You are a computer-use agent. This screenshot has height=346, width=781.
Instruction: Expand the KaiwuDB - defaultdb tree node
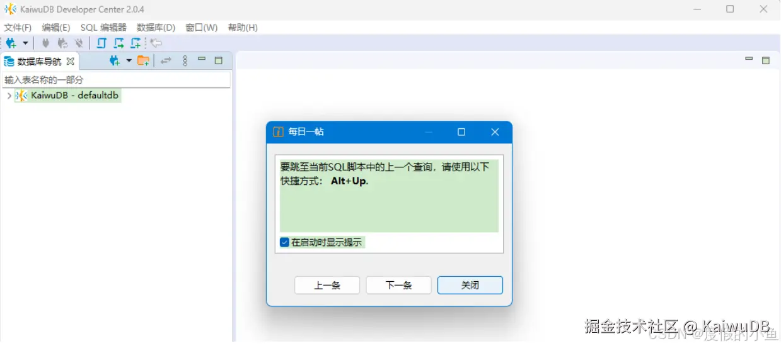(x=8, y=96)
